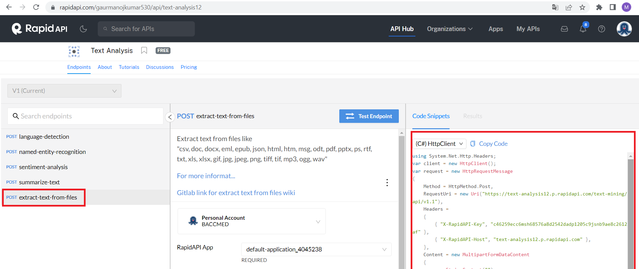Bookmark the Text Analysis API
639x269 pixels.
(144, 51)
